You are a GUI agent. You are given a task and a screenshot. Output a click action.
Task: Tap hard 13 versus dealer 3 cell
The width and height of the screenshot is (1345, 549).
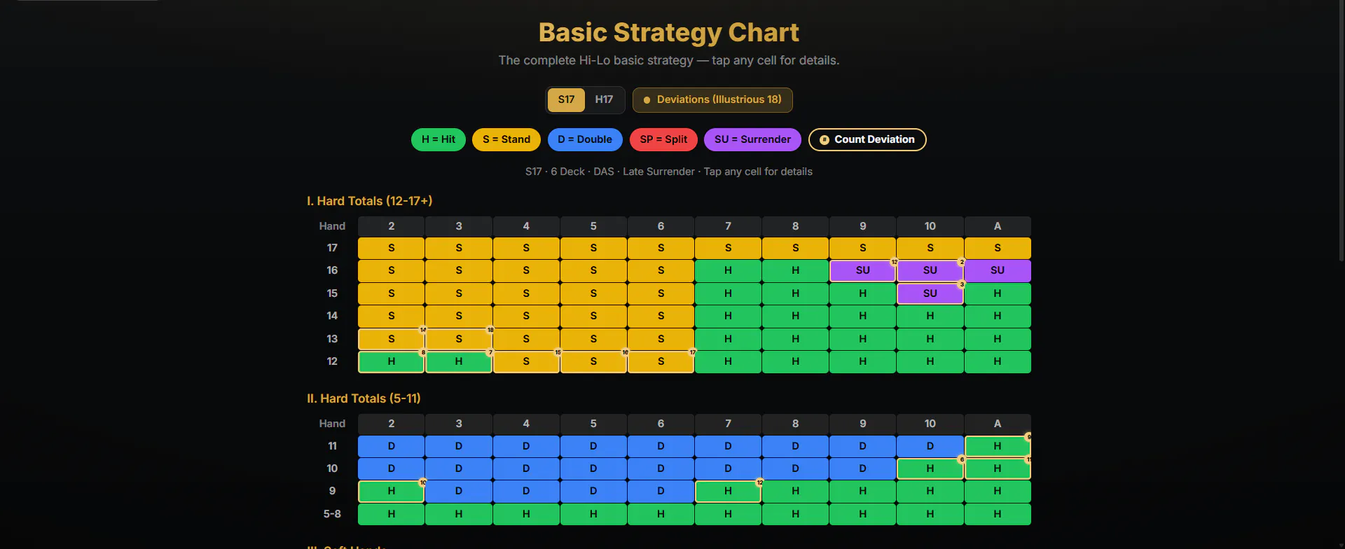tap(459, 339)
